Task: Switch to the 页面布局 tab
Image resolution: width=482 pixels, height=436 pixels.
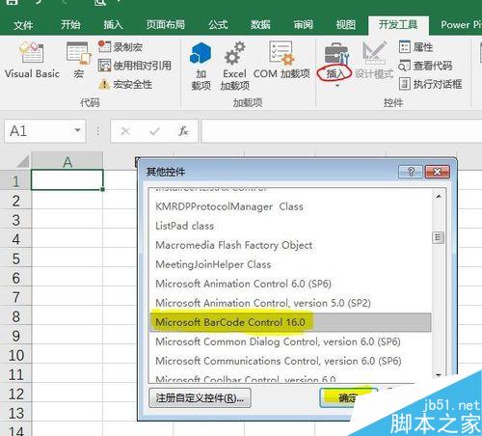Action: click(166, 25)
